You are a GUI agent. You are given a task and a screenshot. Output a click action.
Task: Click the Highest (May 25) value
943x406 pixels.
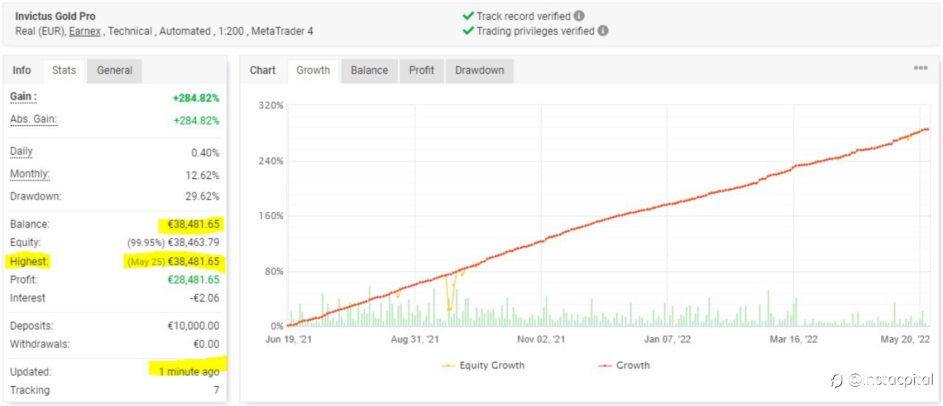[172, 262]
